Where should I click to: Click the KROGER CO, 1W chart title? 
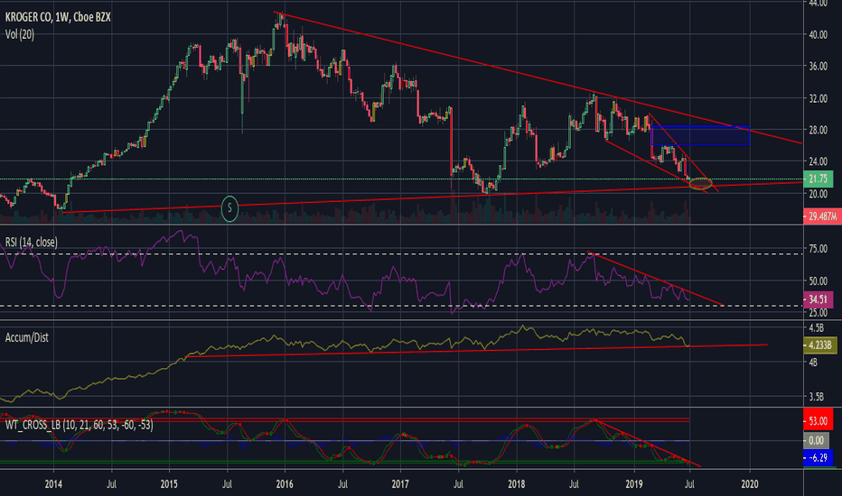point(58,17)
